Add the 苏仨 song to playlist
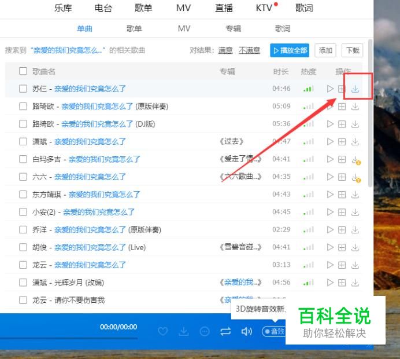The height and width of the screenshot is (359, 400). pos(342,89)
